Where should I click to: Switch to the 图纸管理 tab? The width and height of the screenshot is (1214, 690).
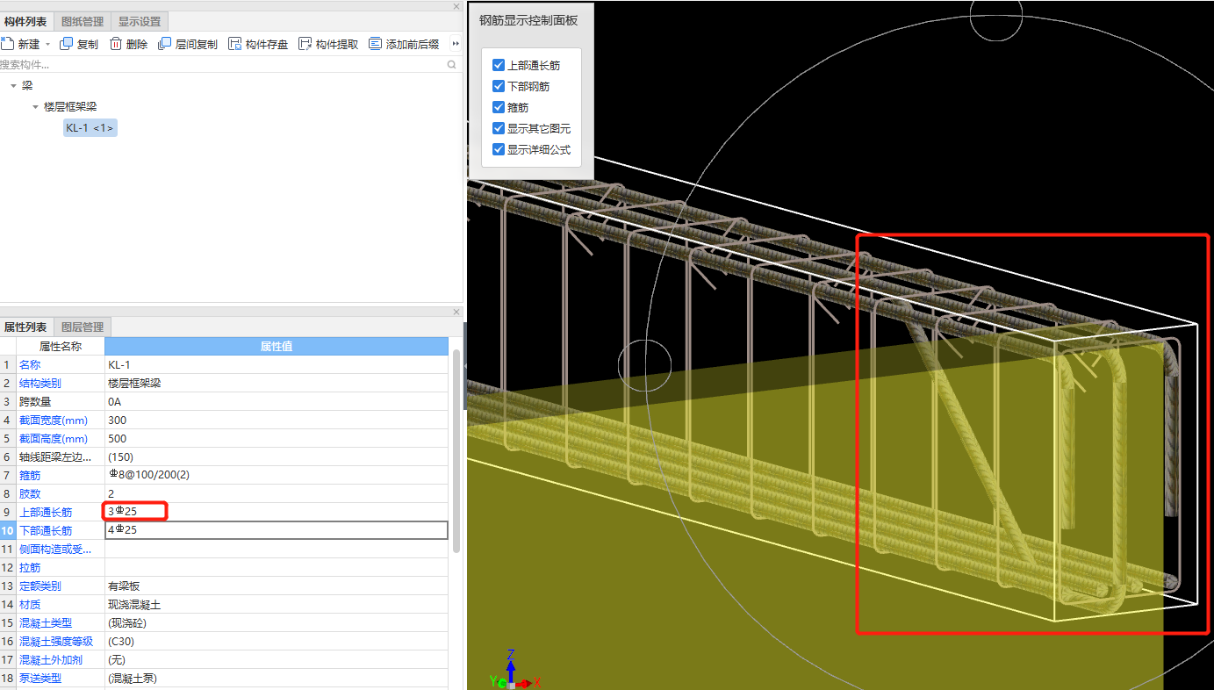click(x=83, y=21)
